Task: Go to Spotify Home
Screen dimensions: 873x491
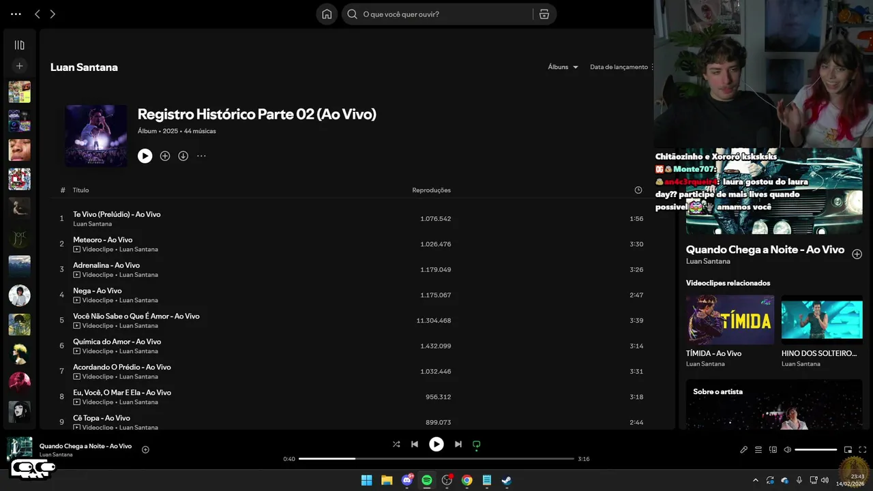Action: tap(327, 14)
